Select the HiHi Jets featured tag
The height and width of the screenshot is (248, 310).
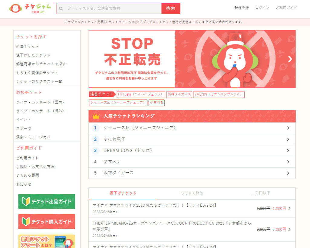click(x=141, y=94)
